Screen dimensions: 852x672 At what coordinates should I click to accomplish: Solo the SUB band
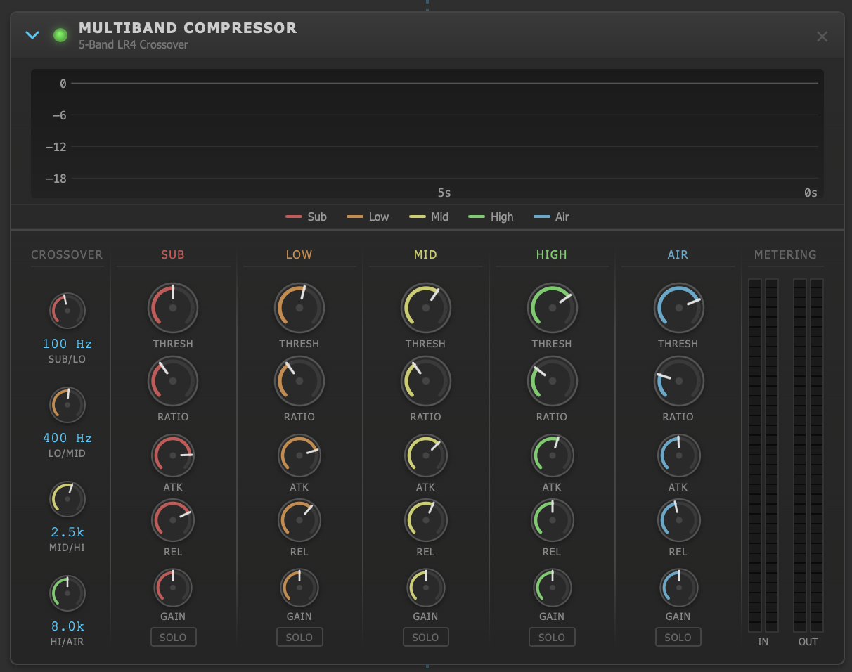(173, 637)
